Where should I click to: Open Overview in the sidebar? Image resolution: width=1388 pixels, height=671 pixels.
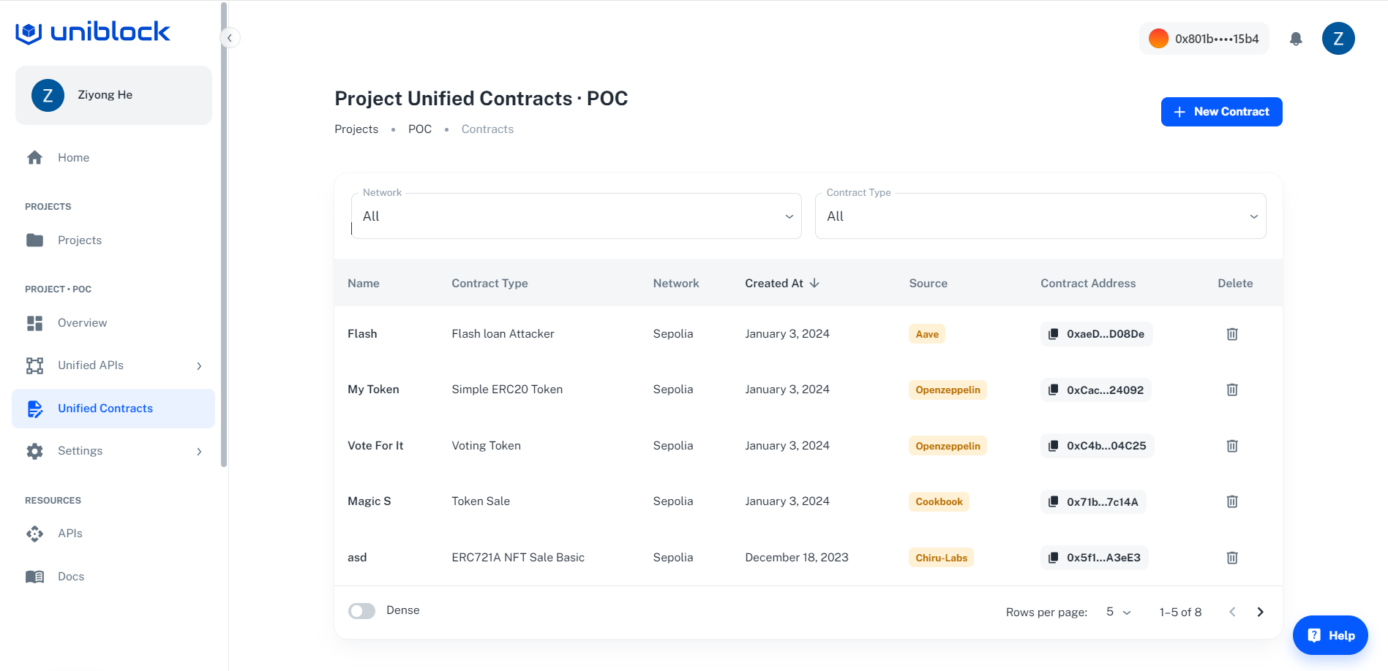point(82,323)
